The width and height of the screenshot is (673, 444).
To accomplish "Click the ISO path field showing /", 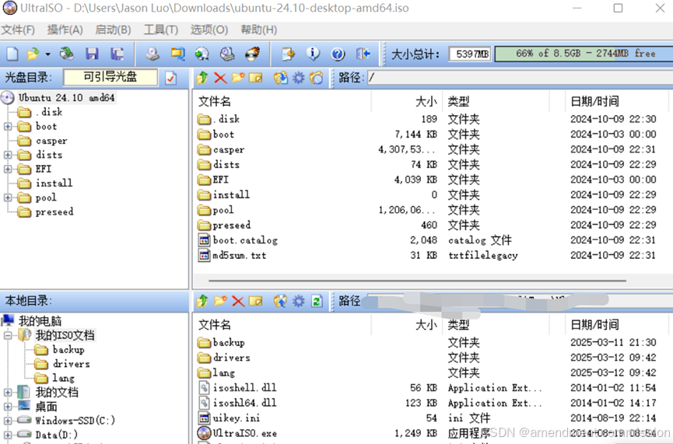I will coord(521,78).
